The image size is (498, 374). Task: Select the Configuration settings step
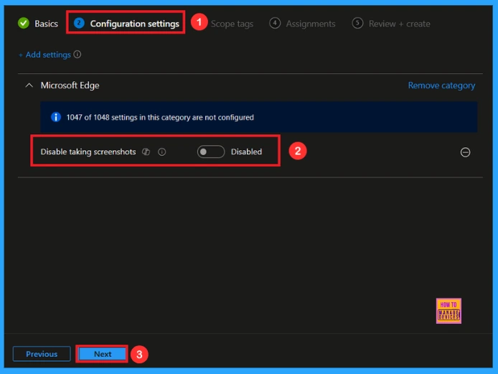[x=134, y=24]
